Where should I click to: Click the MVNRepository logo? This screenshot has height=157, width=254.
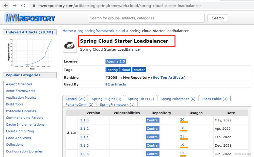[30, 18]
